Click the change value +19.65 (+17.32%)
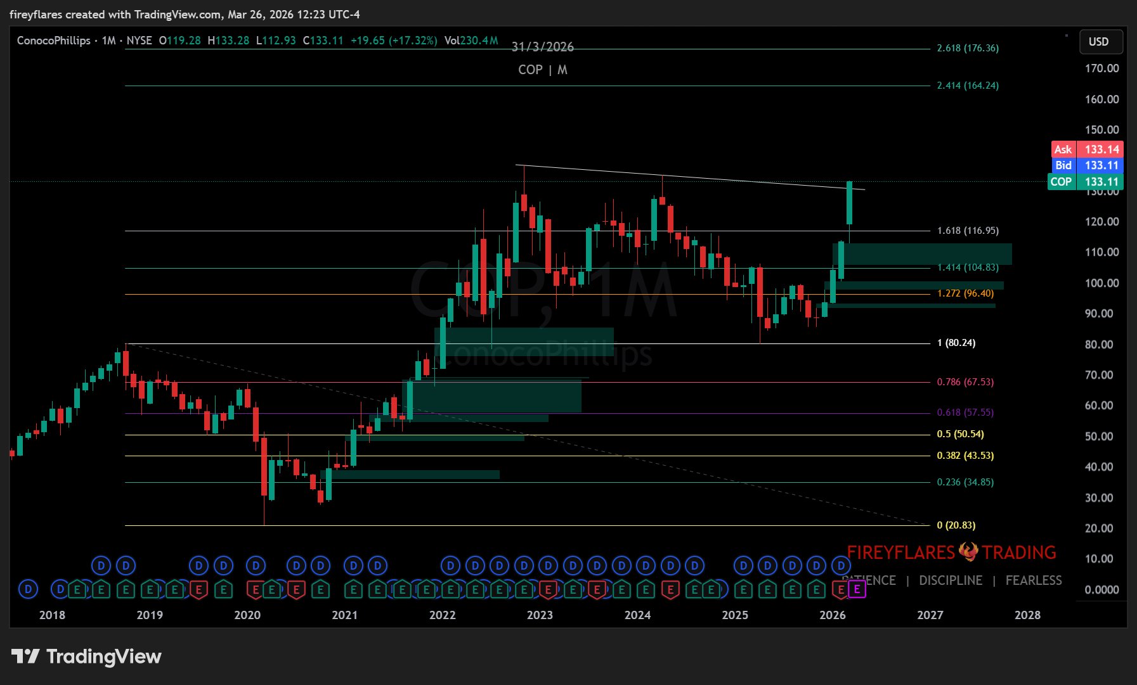The height and width of the screenshot is (685, 1137). click(x=394, y=41)
